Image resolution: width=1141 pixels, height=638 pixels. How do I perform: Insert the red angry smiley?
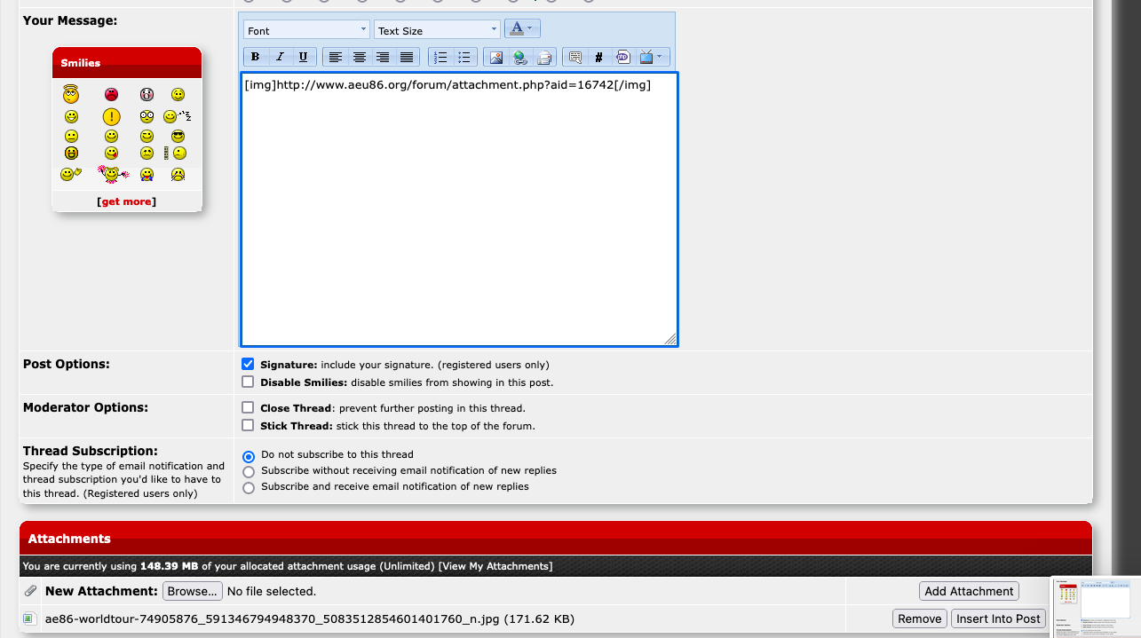[x=111, y=94]
